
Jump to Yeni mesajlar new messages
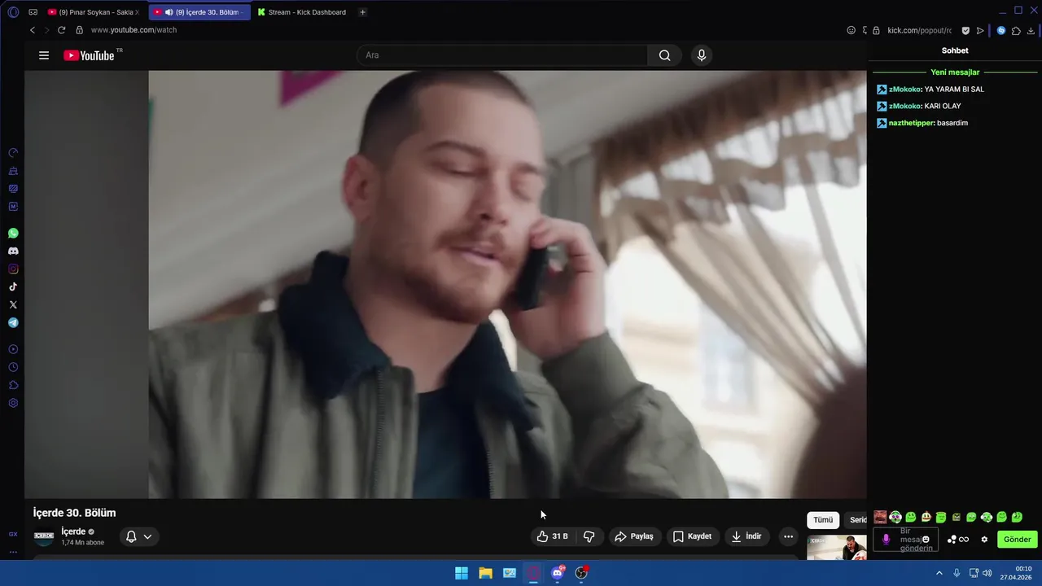coord(955,72)
